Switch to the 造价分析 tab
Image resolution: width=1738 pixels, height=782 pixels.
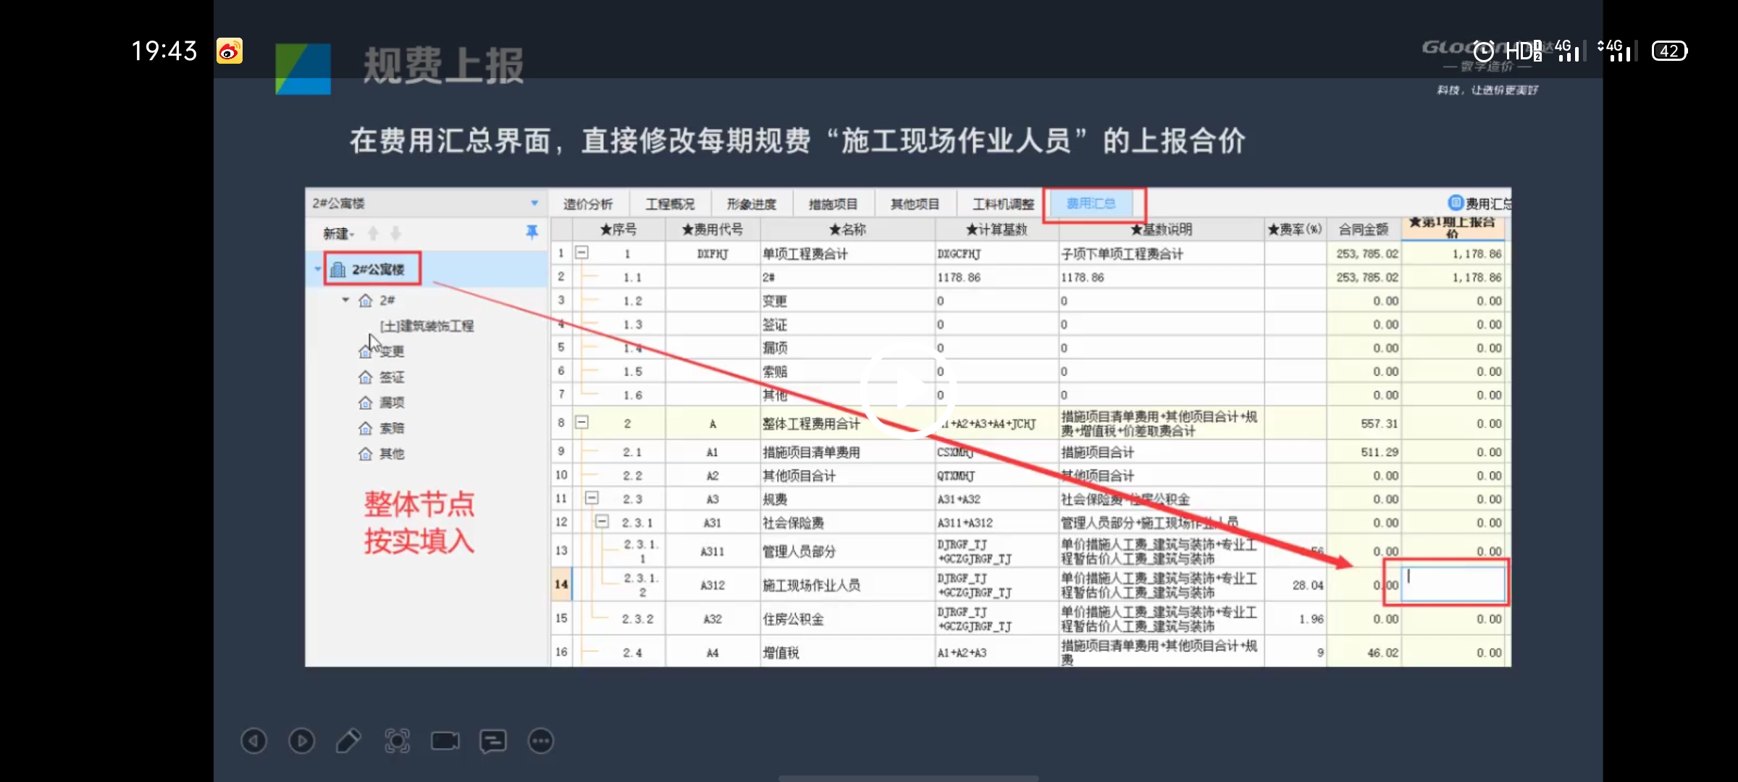click(588, 203)
